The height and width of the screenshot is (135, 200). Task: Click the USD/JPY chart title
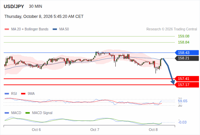click(x=14, y=6)
